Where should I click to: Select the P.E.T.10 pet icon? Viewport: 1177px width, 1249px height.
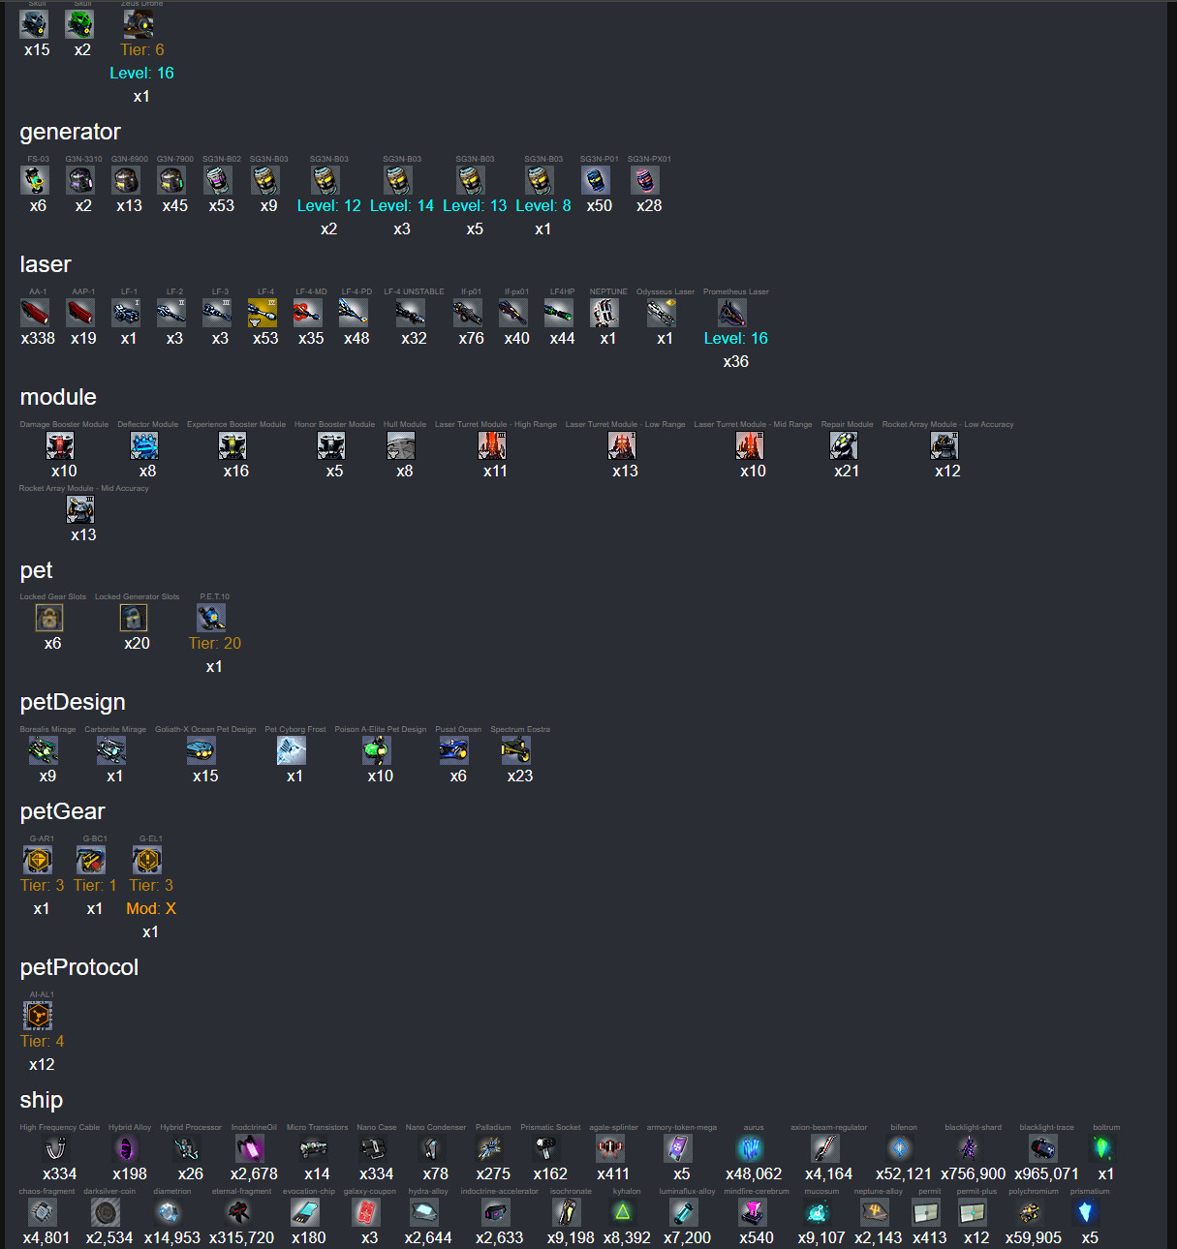[211, 618]
